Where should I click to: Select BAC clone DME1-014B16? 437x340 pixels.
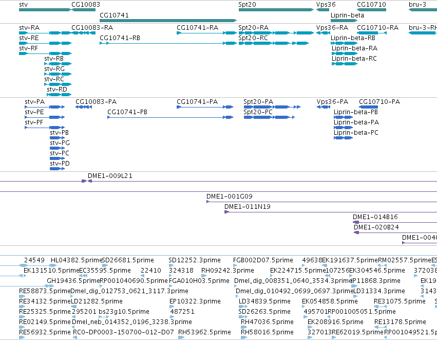[x=395, y=223]
